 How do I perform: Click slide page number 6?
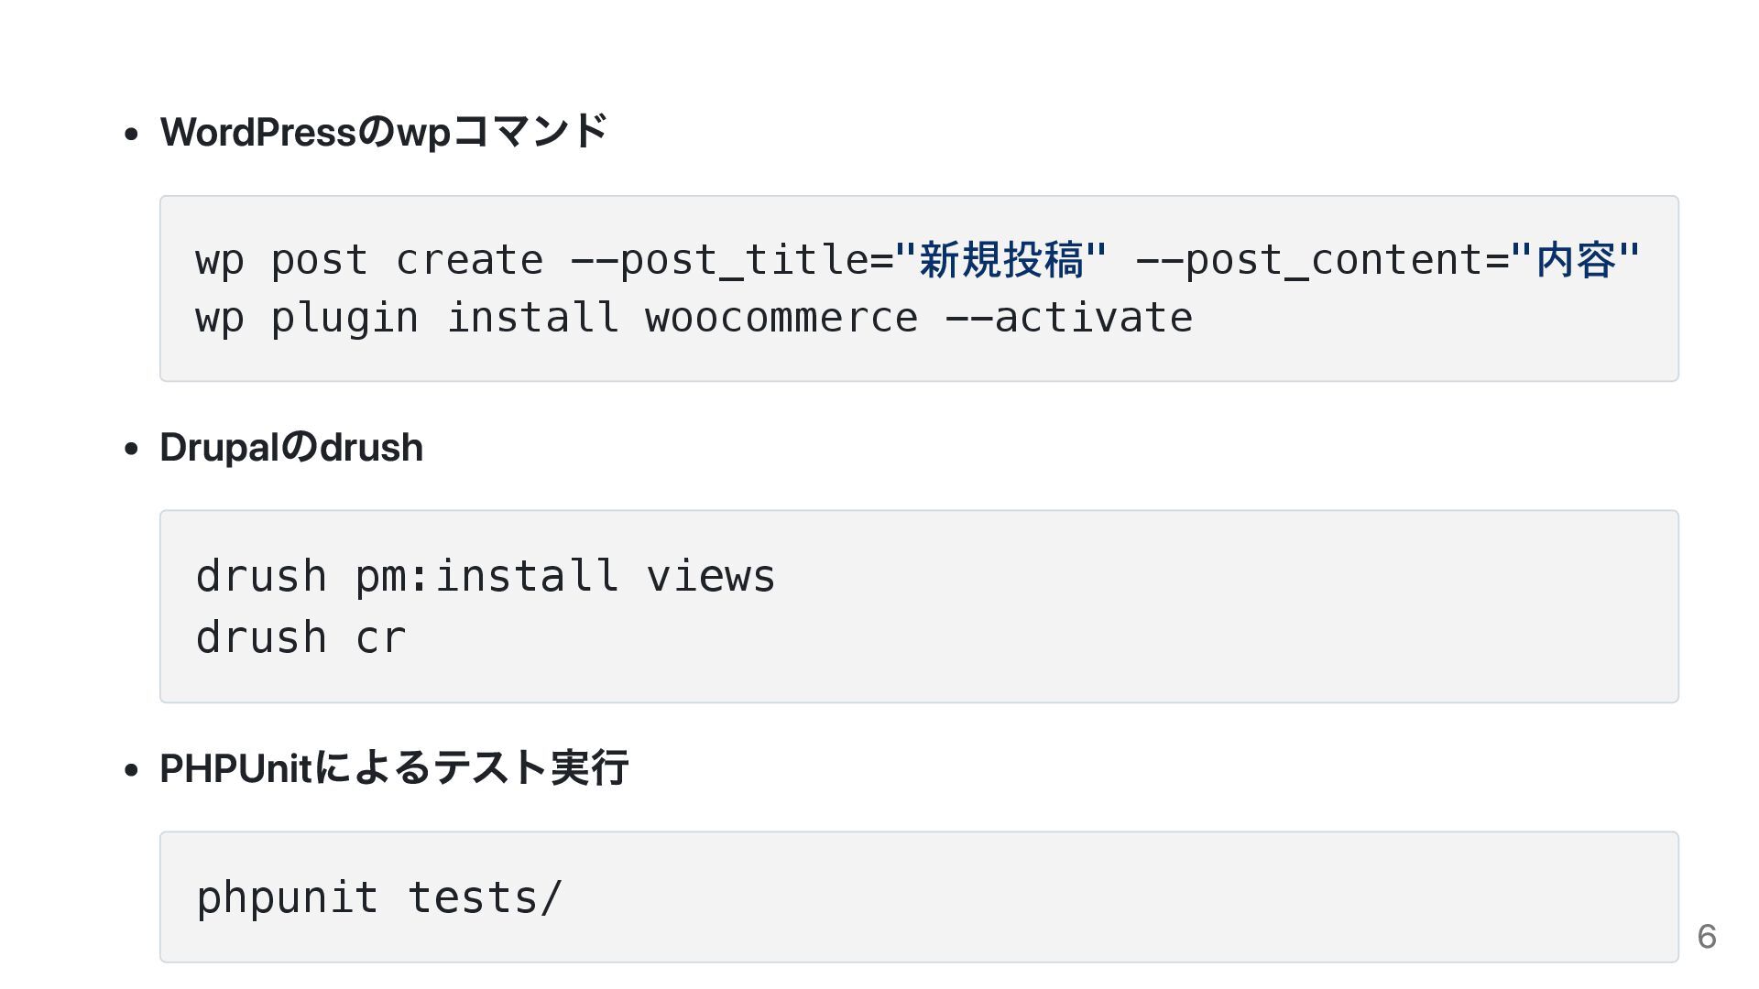[x=1706, y=936]
